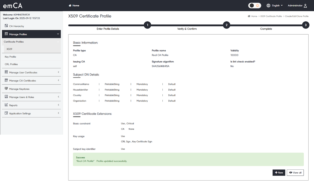Click the View all button
This screenshot has width=314, height=186.
point(295,173)
